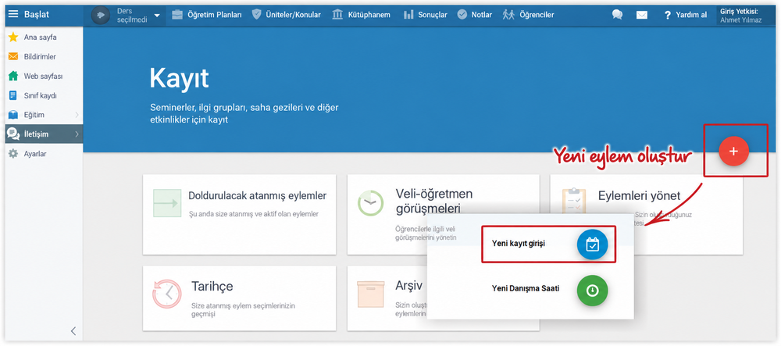Open the mail envelope icon in top bar

pos(641,15)
